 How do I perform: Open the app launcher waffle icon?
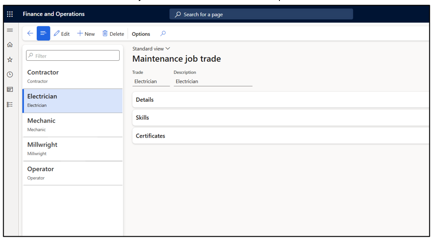pyautogui.click(x=10, y=14)
